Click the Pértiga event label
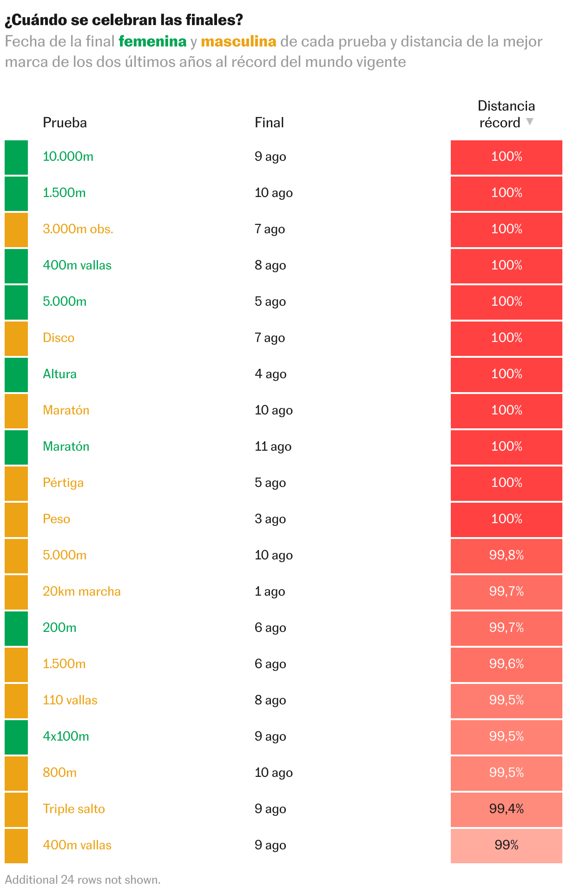The image size is (567, 893). coord(63,483)
